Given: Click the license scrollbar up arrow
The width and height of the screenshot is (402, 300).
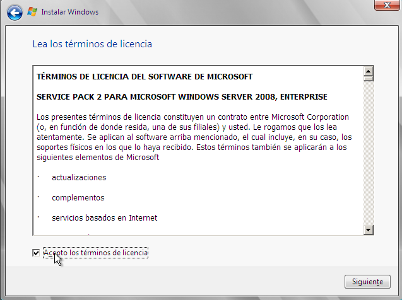Looking at the screenshot, I should (x=369, y=71).
